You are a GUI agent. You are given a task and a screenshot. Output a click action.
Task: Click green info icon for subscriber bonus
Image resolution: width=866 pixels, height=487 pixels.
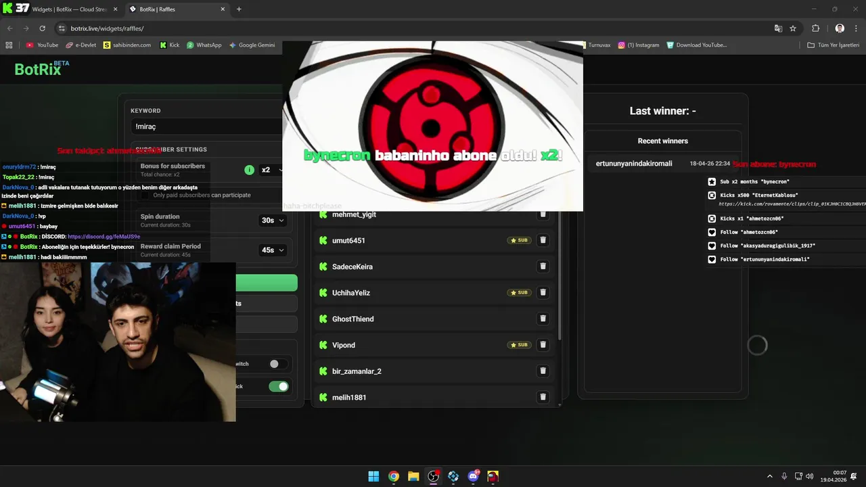[250, 170]
